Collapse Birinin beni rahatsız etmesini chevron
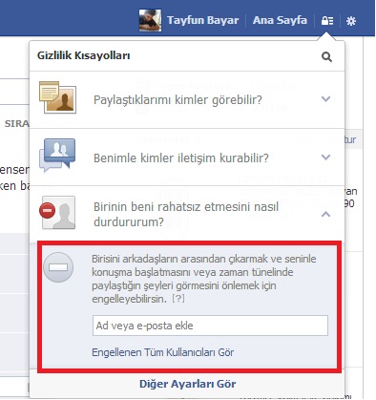This screenshot has height=400, width=376. tap(325, 214)
